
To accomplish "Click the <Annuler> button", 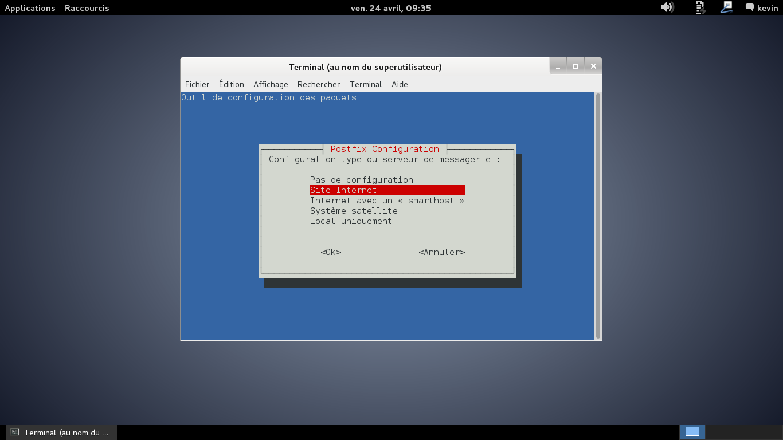I will click(441, 252).
